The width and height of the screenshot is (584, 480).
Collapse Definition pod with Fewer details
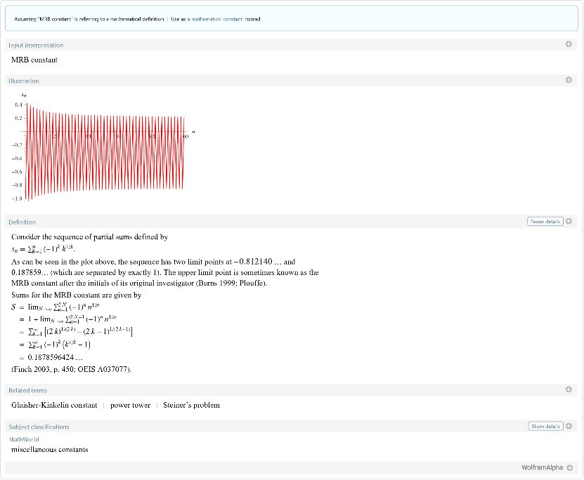pos(545,222)
